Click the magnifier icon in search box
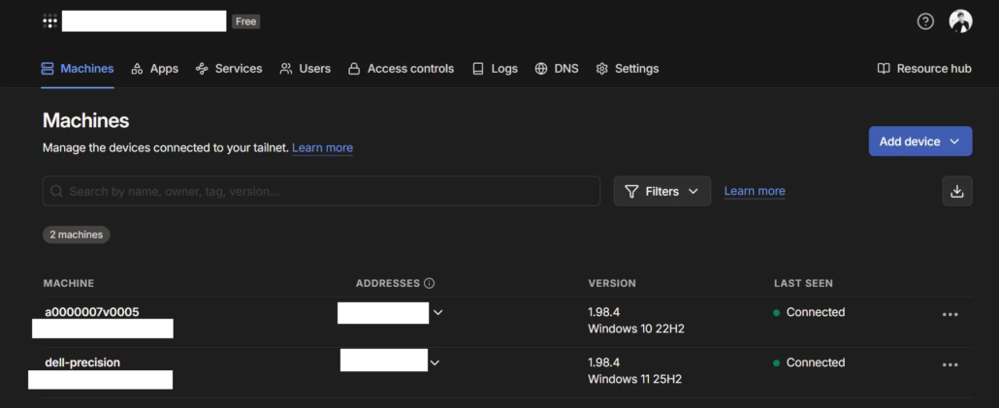 pos(56,191)
